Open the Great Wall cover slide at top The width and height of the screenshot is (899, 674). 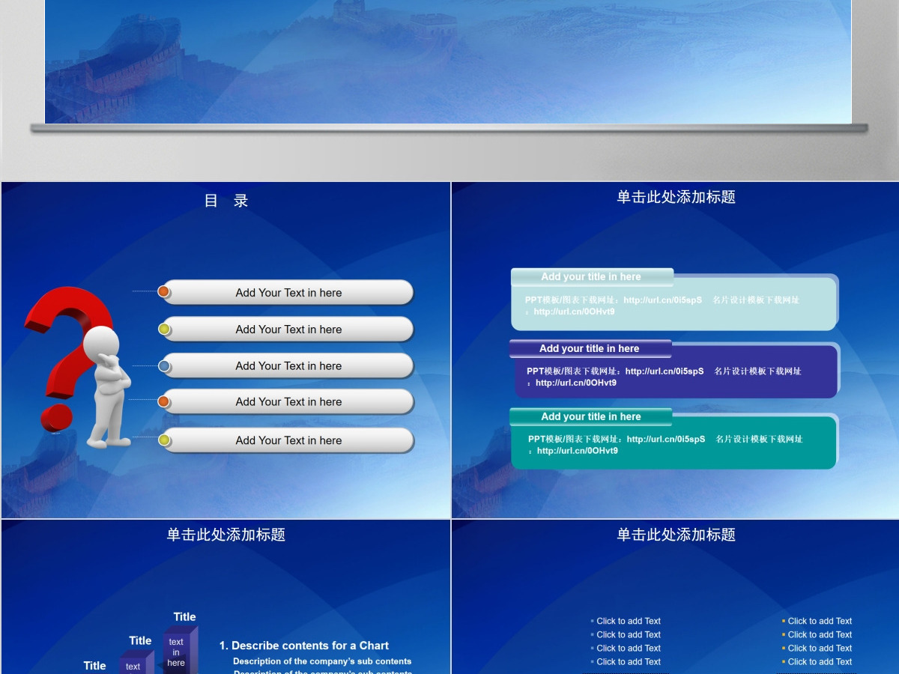(x=448, y=61)
